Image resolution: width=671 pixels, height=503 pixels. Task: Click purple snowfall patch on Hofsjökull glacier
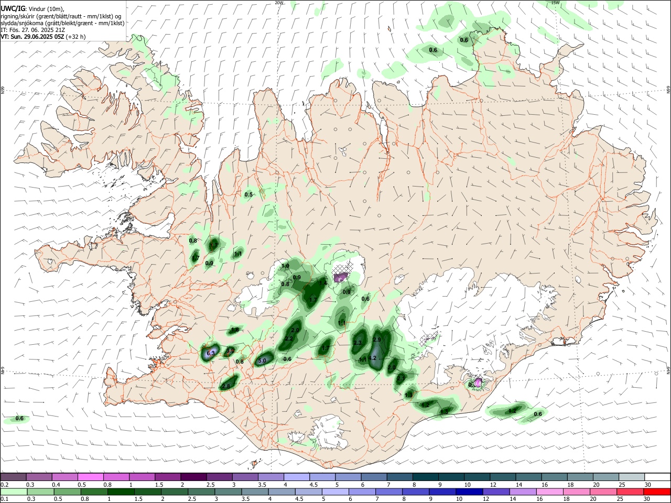click(x=341, y=277)
